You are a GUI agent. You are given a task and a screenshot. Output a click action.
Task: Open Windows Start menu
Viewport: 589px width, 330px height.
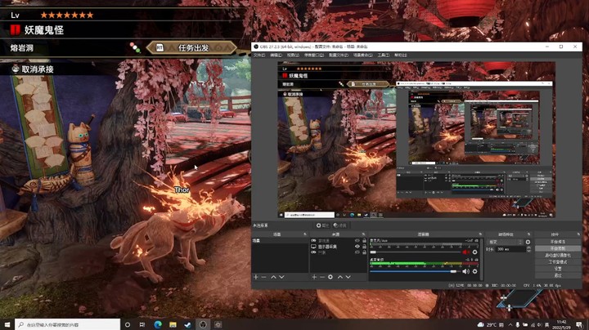(x=7, y=324)
